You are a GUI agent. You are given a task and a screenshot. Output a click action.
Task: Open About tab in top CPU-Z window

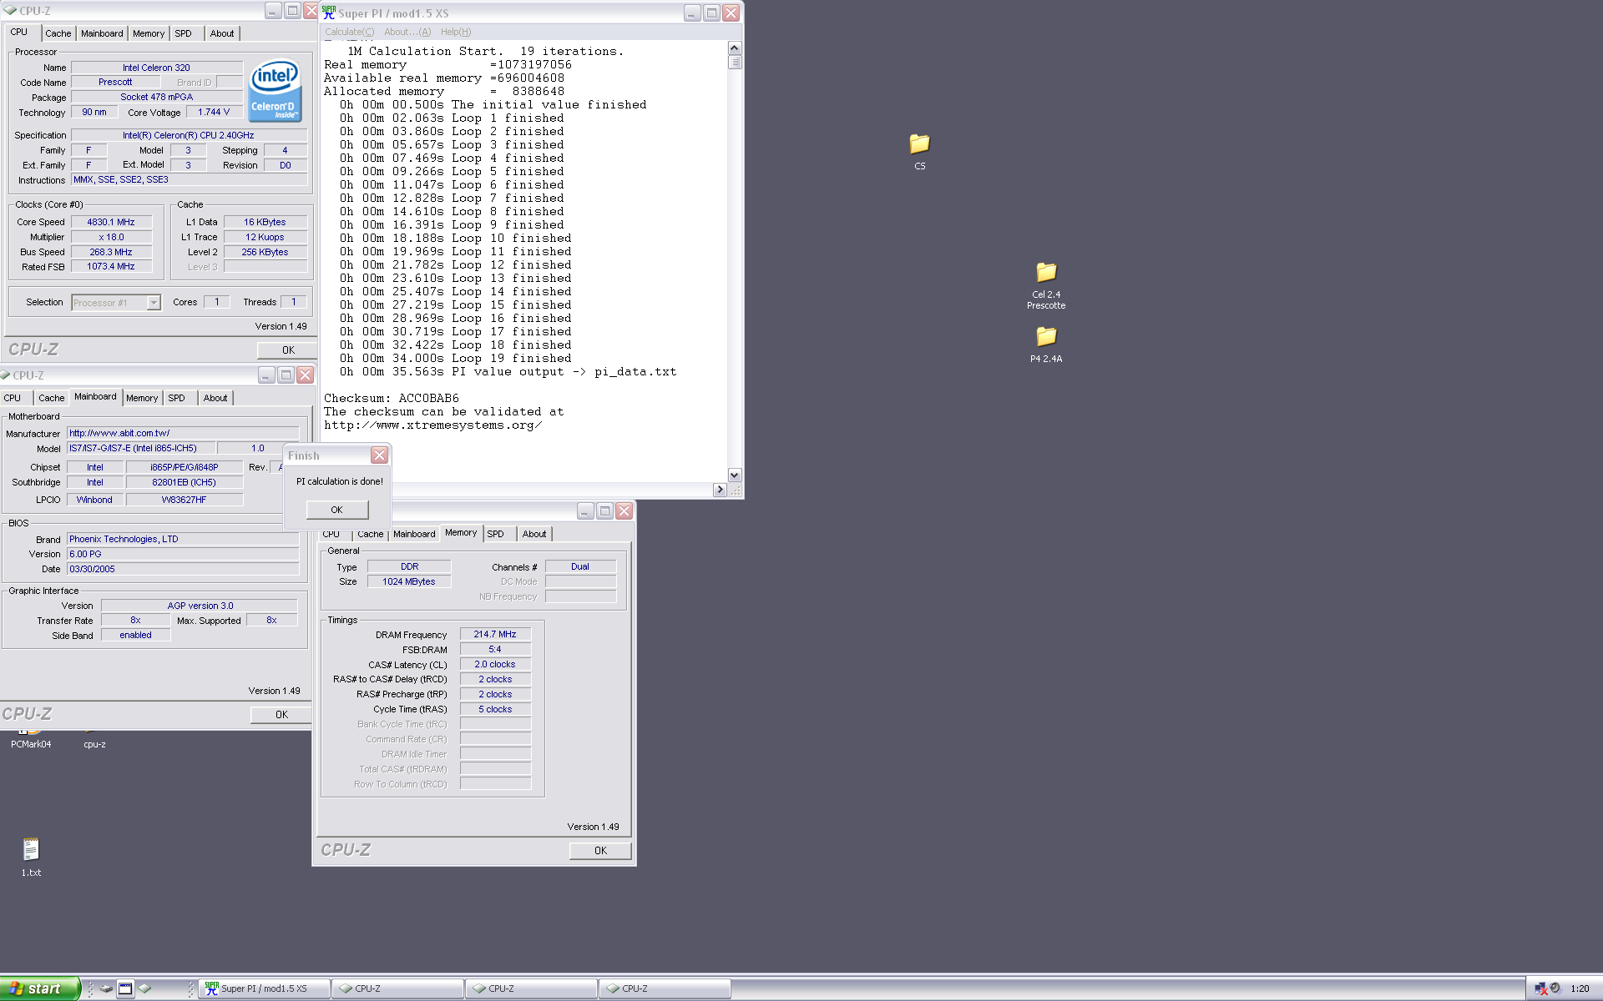pos(222,33)
